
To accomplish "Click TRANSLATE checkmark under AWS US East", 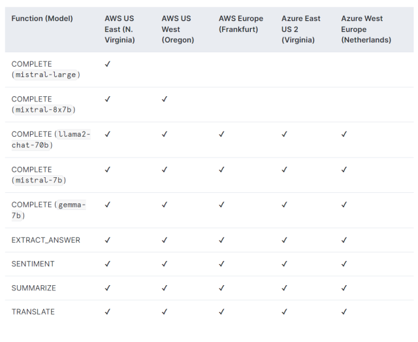I will [107, 311].
